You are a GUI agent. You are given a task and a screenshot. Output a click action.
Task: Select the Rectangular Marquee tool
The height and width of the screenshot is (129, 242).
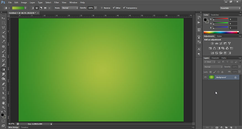(3, 23)
